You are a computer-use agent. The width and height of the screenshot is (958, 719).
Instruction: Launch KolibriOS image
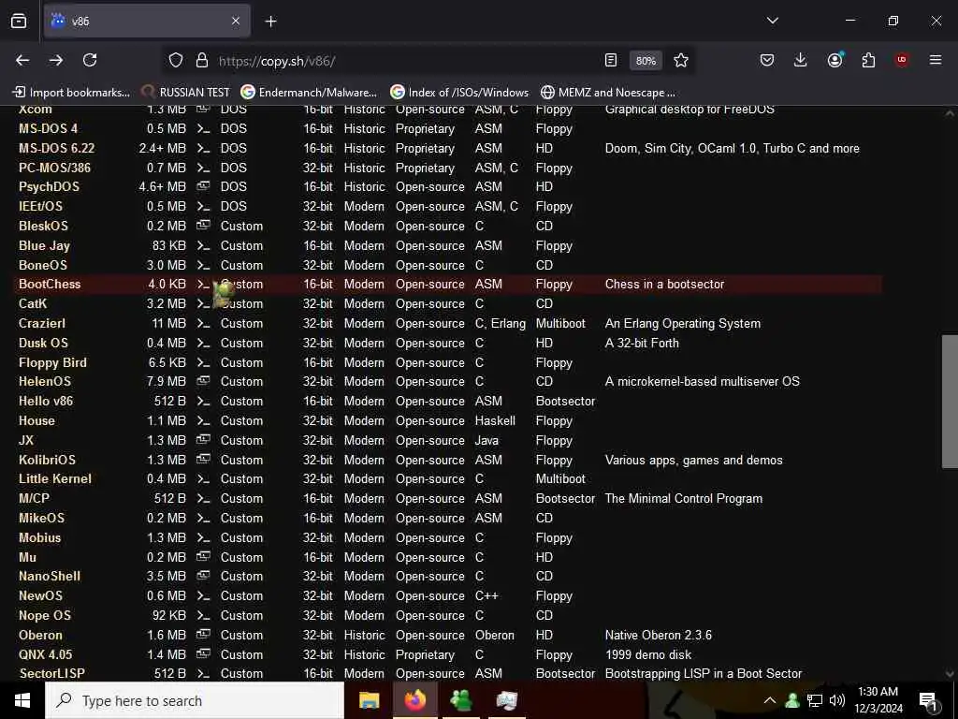pyautogui.click(x=47, y=460)
